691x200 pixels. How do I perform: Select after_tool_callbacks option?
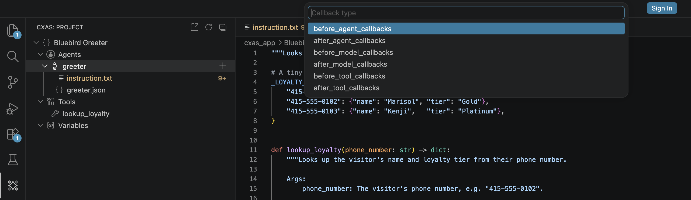[466, 88]
